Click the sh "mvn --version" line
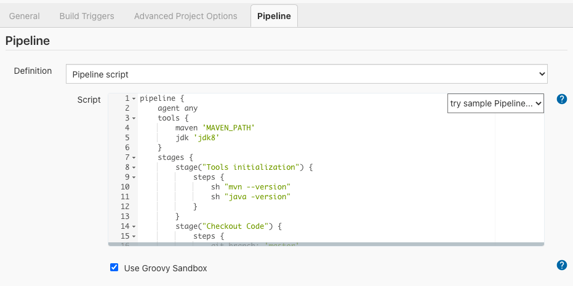This screenshot has width=573, height=286. pyautogui.click(x=250, y=187)
